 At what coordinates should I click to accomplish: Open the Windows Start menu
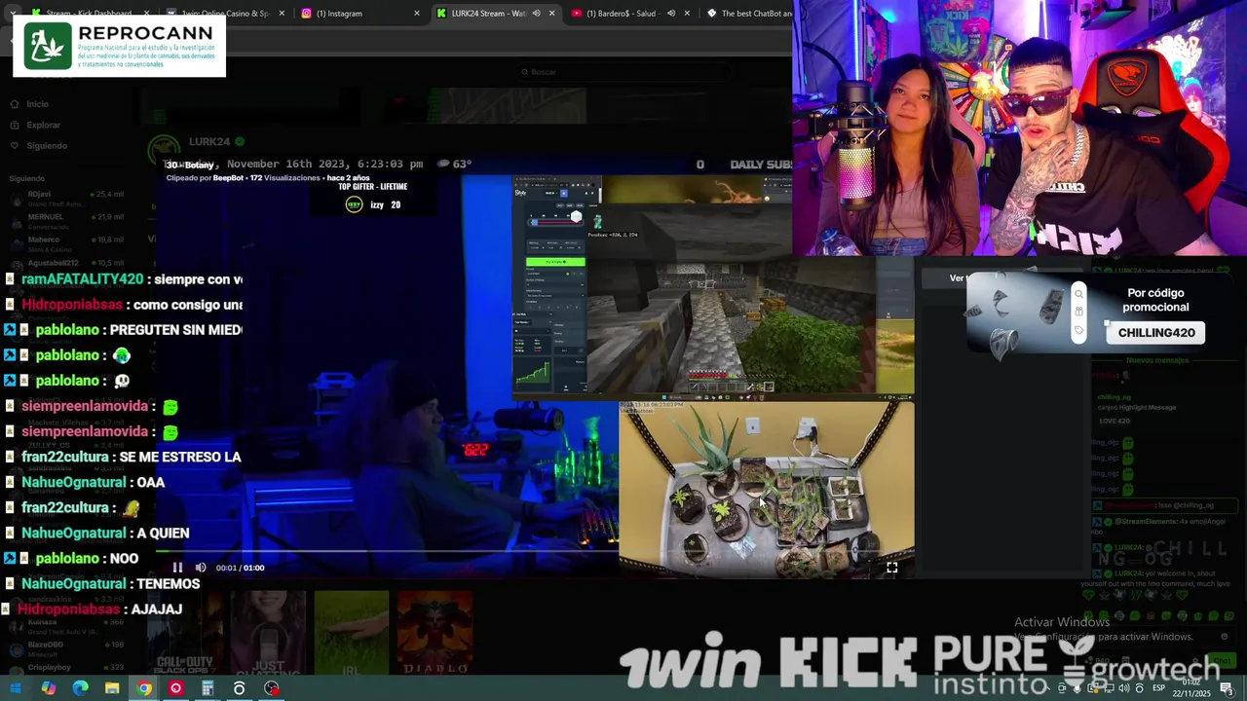click(x=16, y=688)
